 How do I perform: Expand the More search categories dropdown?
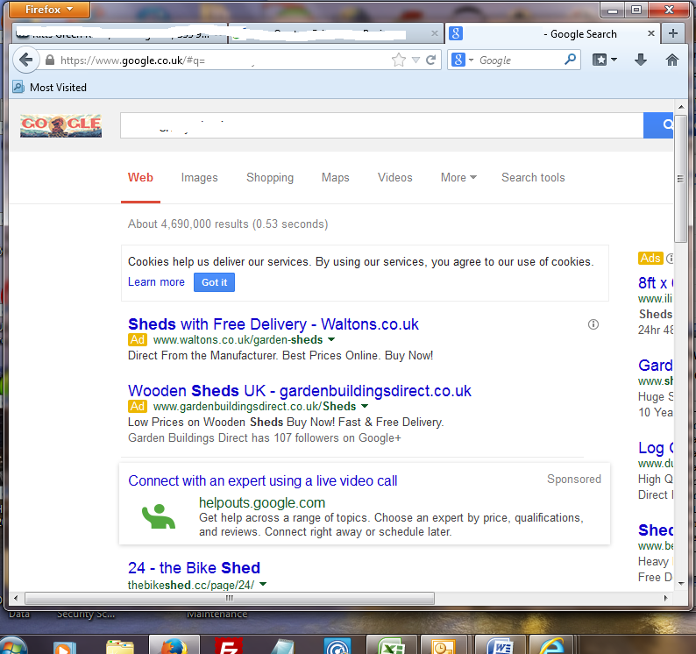tap(458, 178)
